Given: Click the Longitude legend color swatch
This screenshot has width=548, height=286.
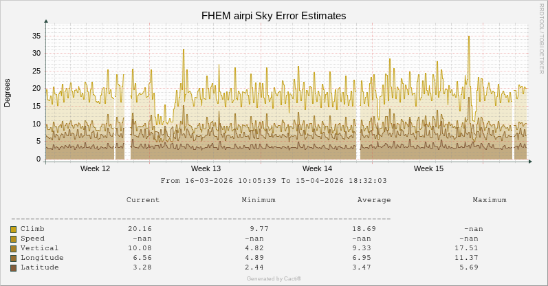Looking at the screenshot, I should pos(13,258).
